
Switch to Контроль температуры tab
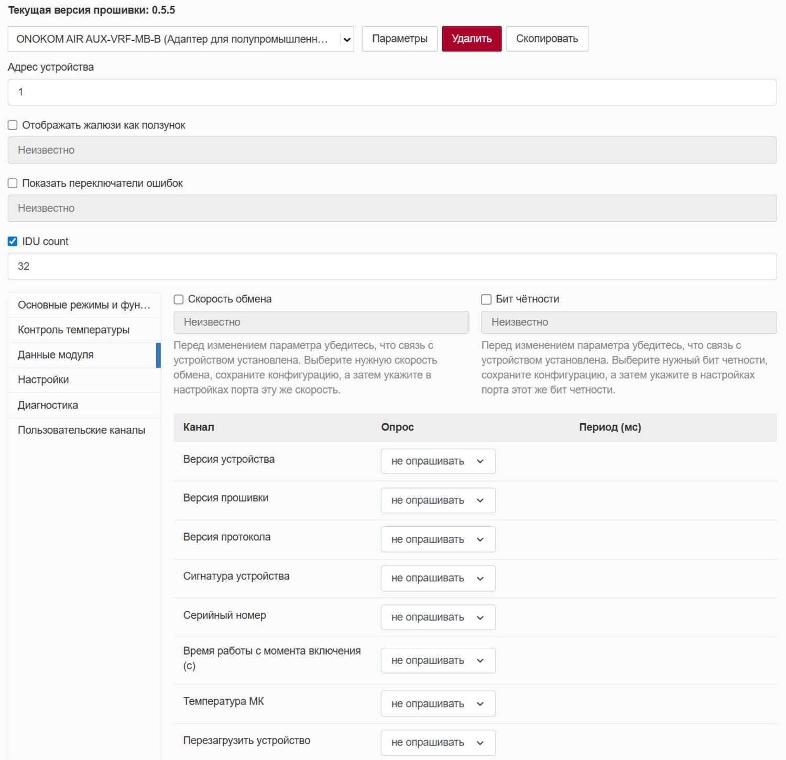coord(74,330)
